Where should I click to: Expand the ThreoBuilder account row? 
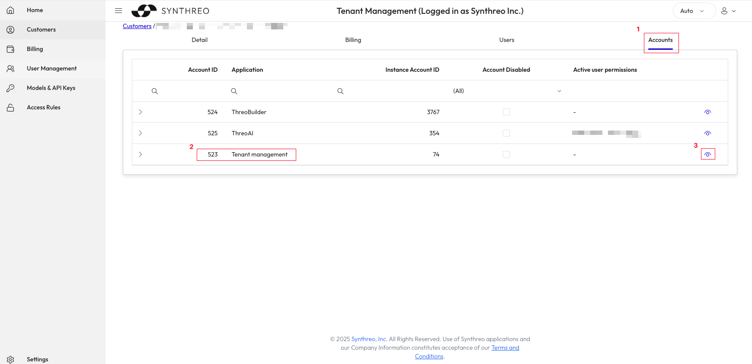coord(141,112)
